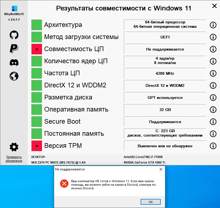The height and width of the screenshot is (208, 220).
Task: Show info for Частота ЦП
Action: tap(213, 73)
